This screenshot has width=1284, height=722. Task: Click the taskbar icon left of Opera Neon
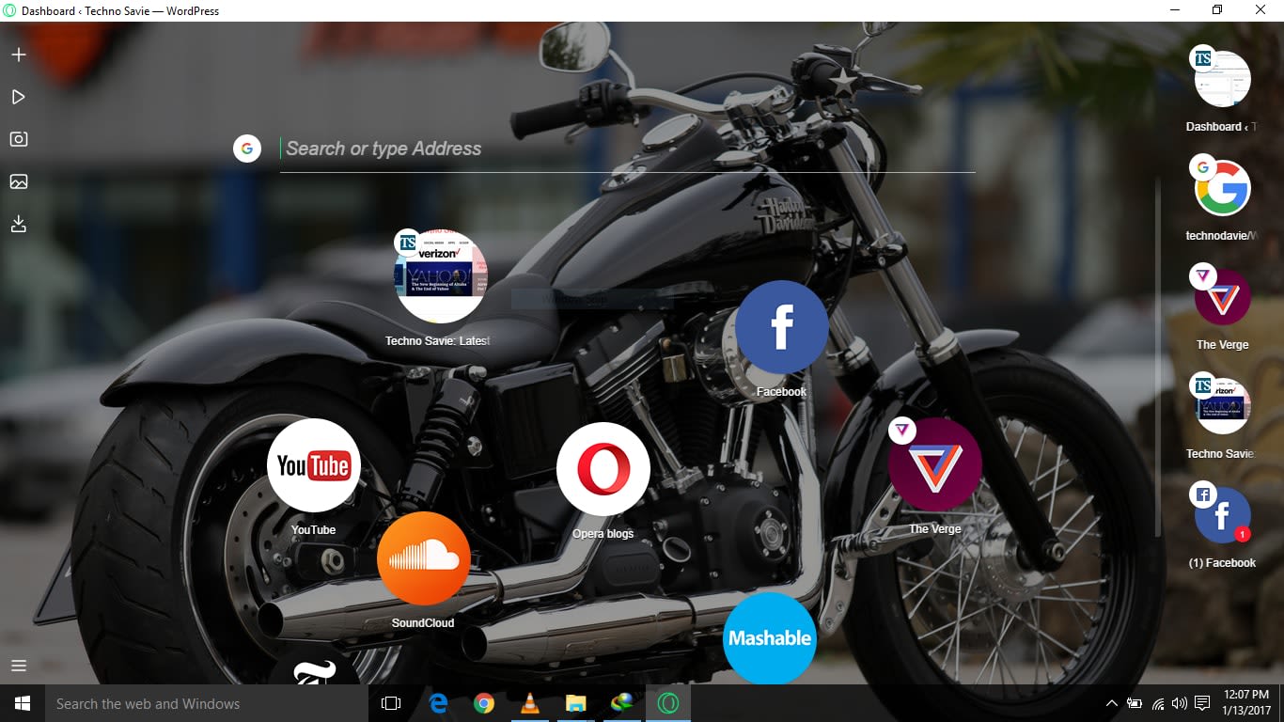click(x=622, y=703)
